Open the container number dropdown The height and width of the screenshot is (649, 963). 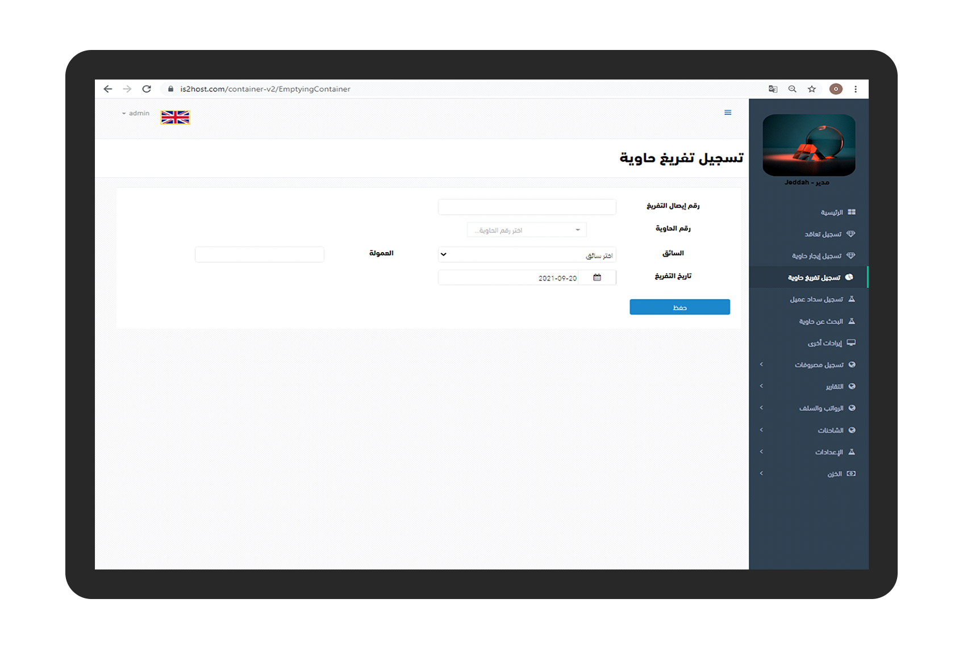coord(527,230)
